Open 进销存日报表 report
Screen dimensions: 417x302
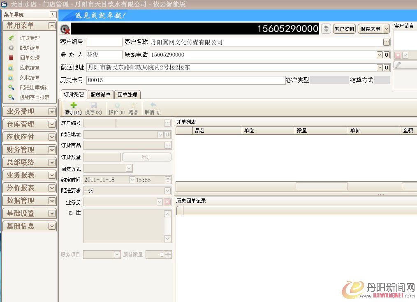tap(35, 97)
